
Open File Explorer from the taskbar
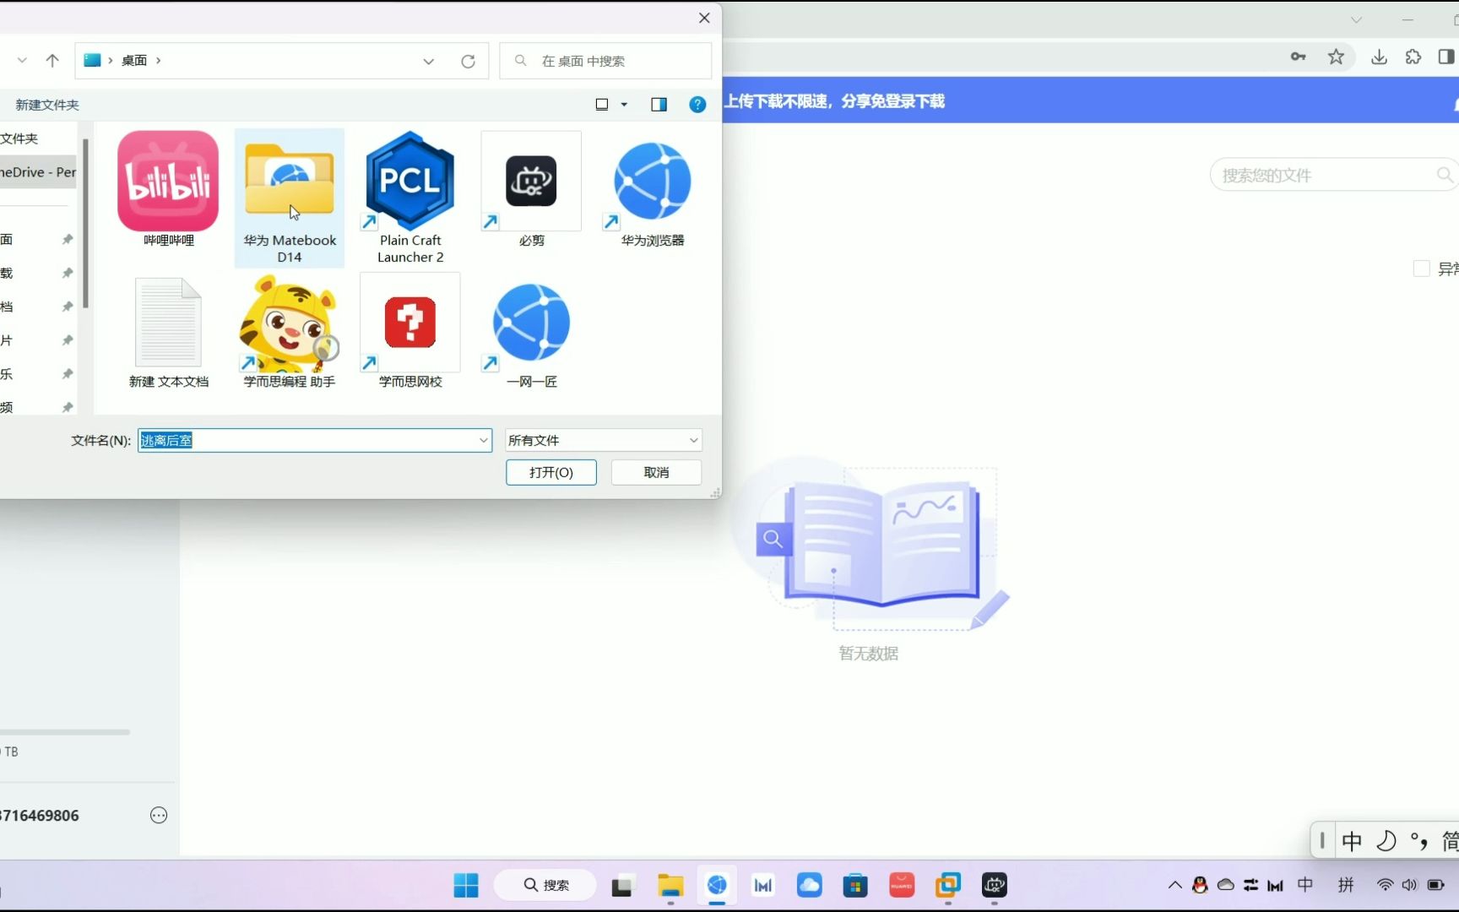tap(671, 885)
